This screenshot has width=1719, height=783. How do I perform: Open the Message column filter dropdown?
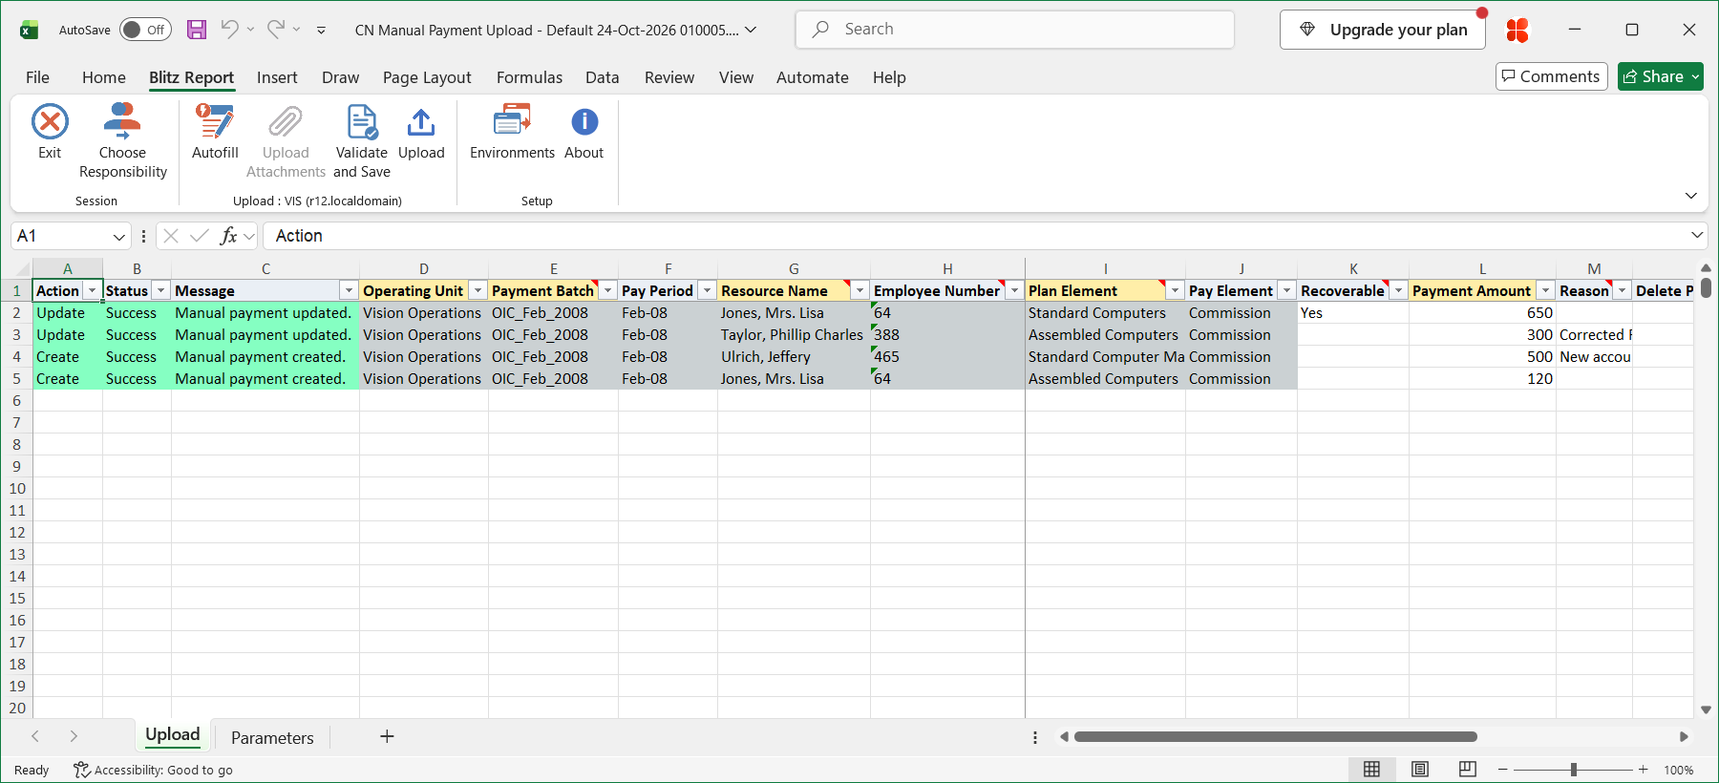(349, 290)
